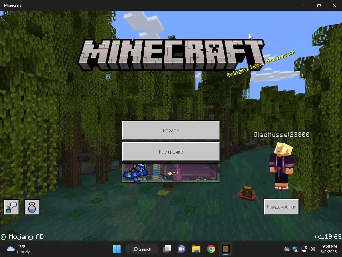Click the © Mojang AB copyright text
The image size is (342, 257).
tap(22, 237)
